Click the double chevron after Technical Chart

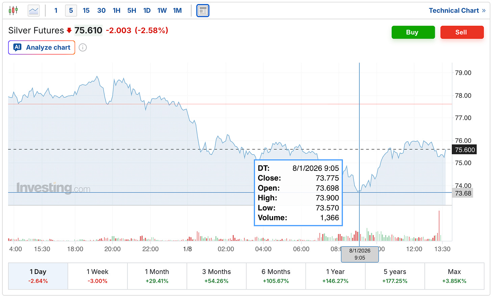[x=484, y=10]
